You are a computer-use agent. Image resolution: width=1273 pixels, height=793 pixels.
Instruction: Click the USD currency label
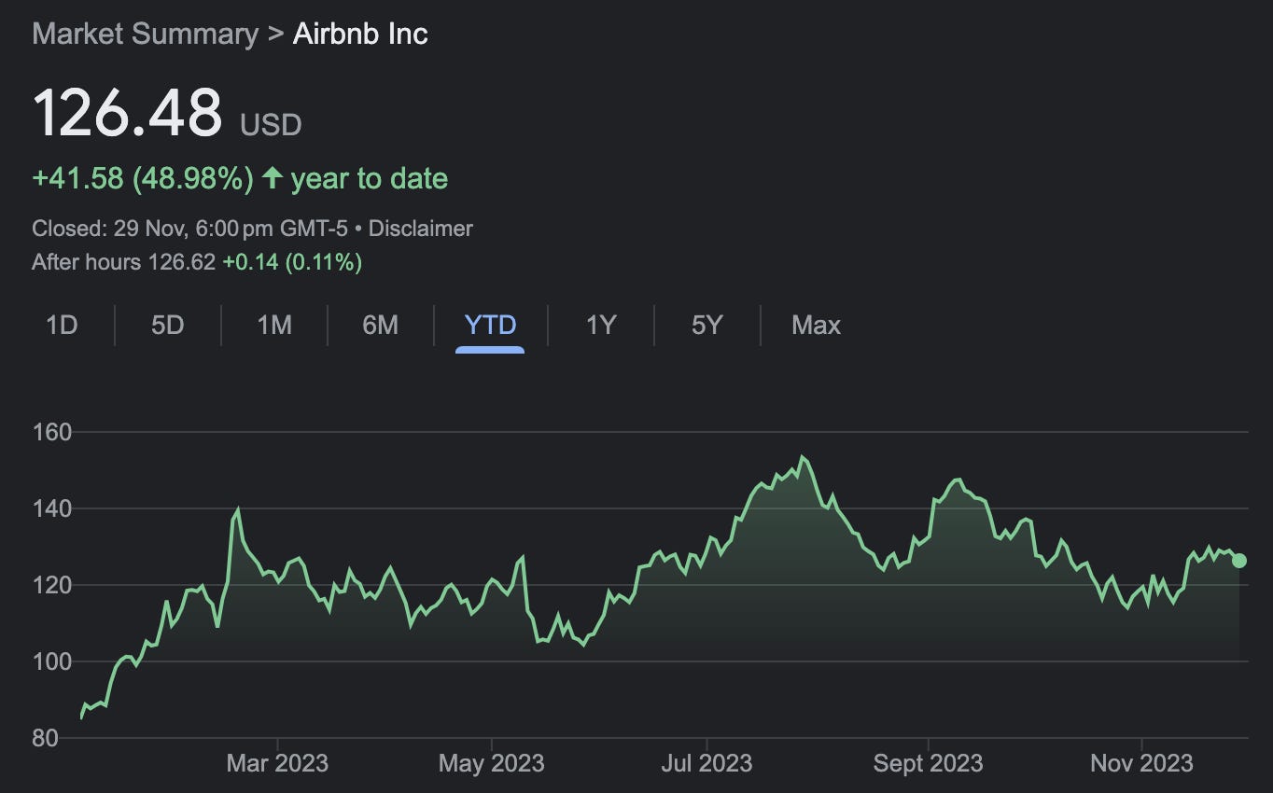tap(271, 125)
